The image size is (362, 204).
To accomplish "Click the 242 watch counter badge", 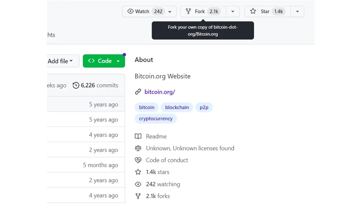I will [158, 11].
